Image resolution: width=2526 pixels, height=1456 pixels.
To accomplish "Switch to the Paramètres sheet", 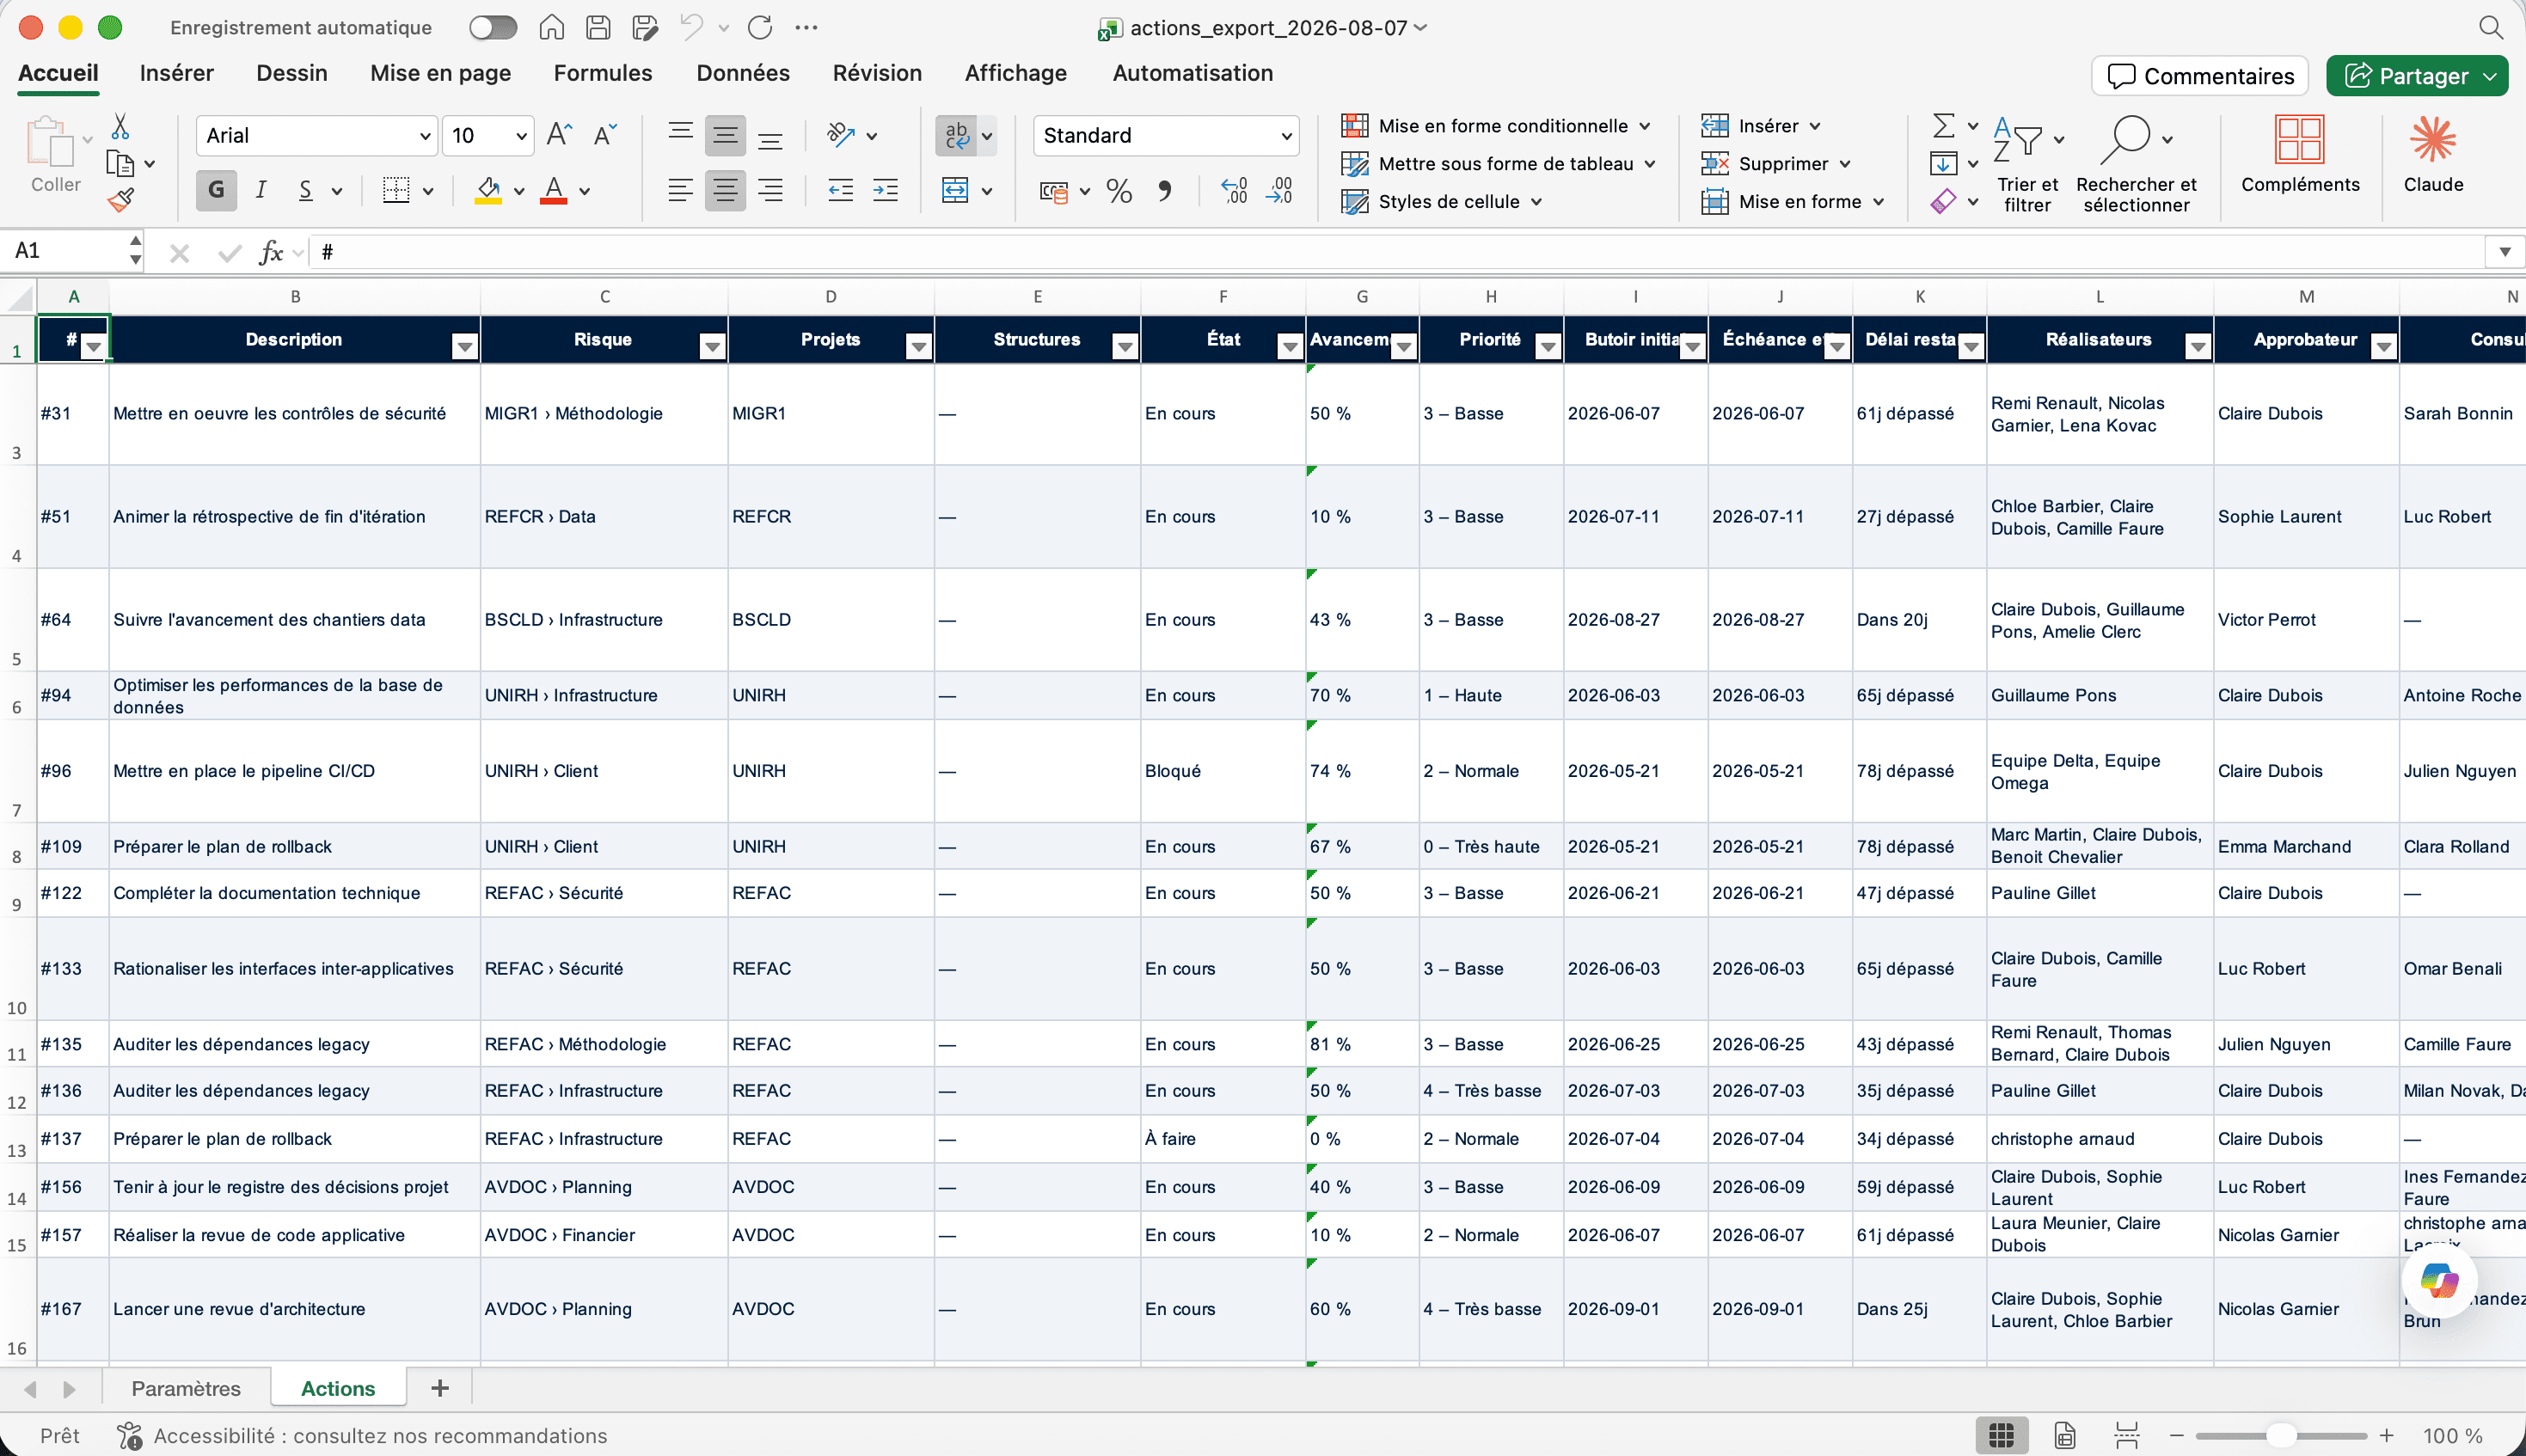I will [x=186, y=1388].
